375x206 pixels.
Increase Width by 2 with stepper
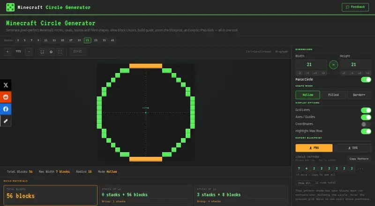tap(323, 73)
